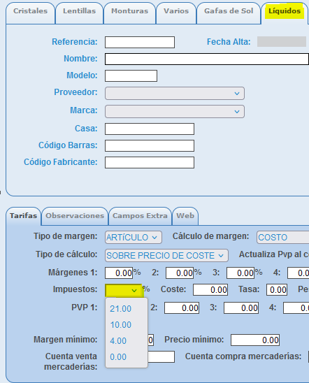Focus the Código Barras field
The image size is (309, 383).
[x=150, y=146]
